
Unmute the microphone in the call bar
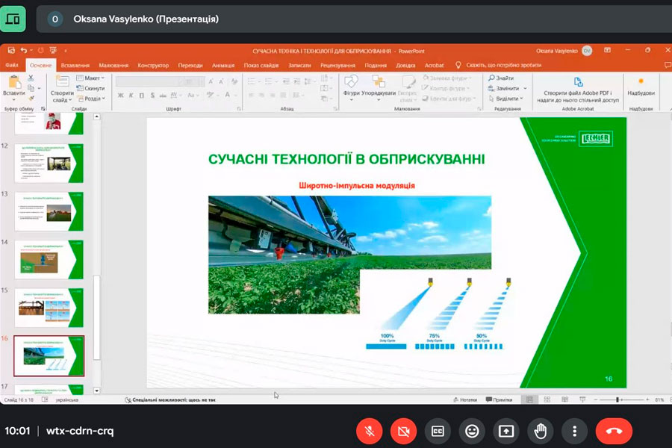pyautogui.click(x=369, y=431)
